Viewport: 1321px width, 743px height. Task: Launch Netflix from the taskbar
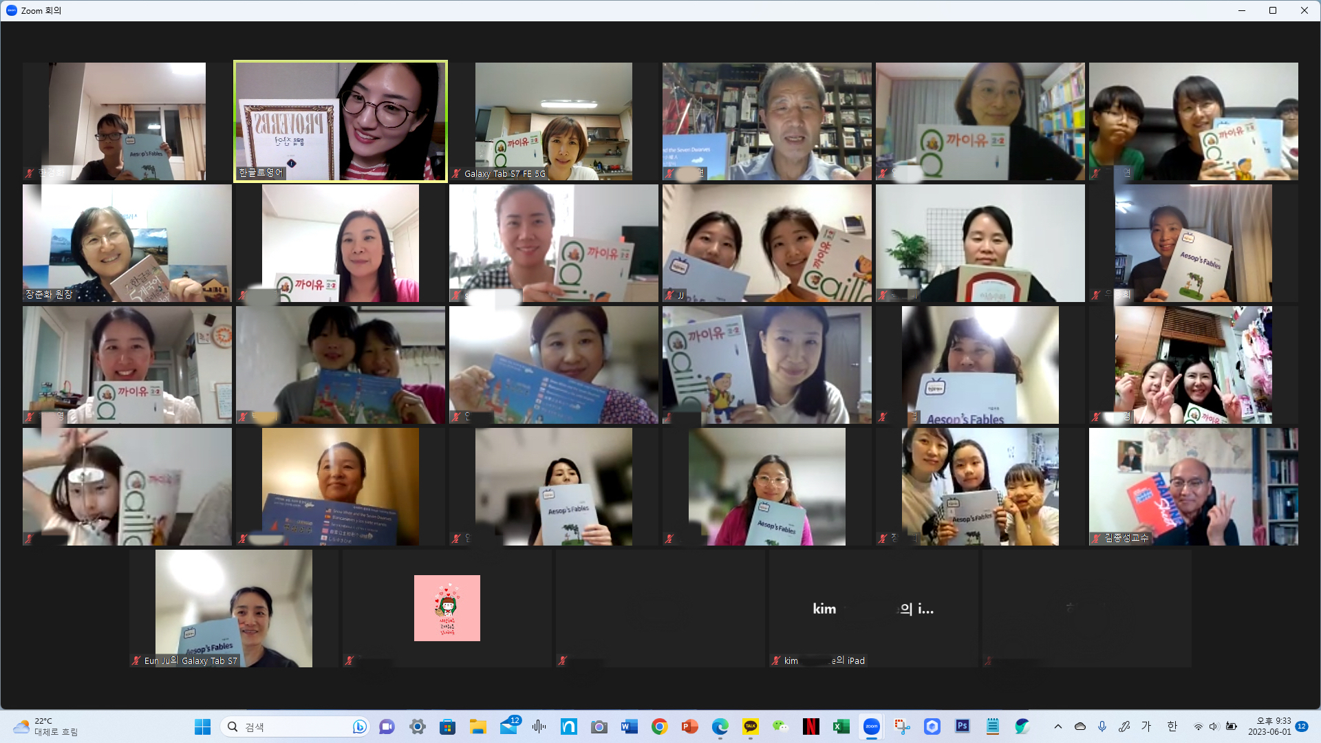810,726
